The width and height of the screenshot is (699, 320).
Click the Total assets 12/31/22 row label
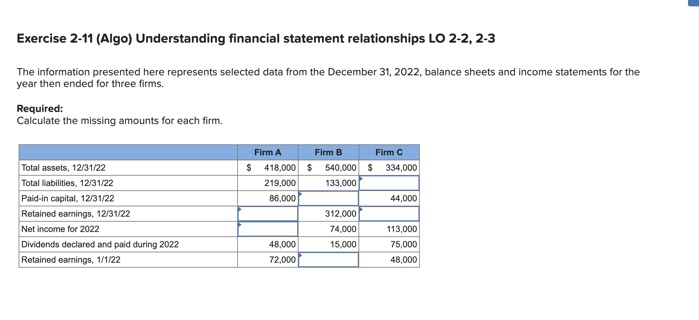click(x=63, y=168)
